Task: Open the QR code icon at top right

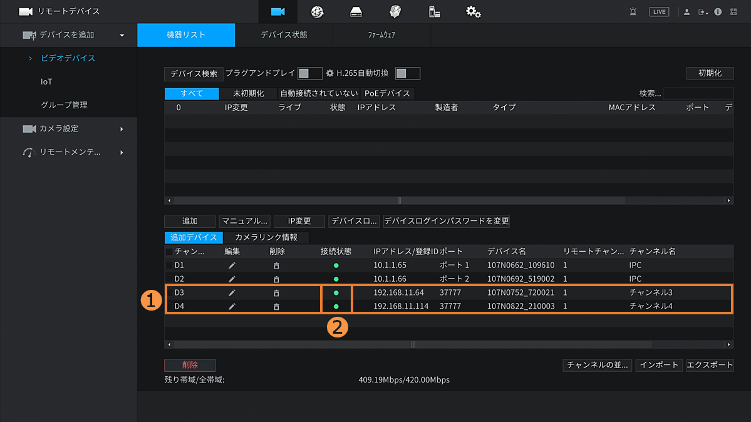Action: click(x=733, y=12)
